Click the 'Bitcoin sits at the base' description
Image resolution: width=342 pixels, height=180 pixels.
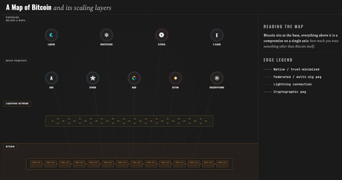coord(301,41)
